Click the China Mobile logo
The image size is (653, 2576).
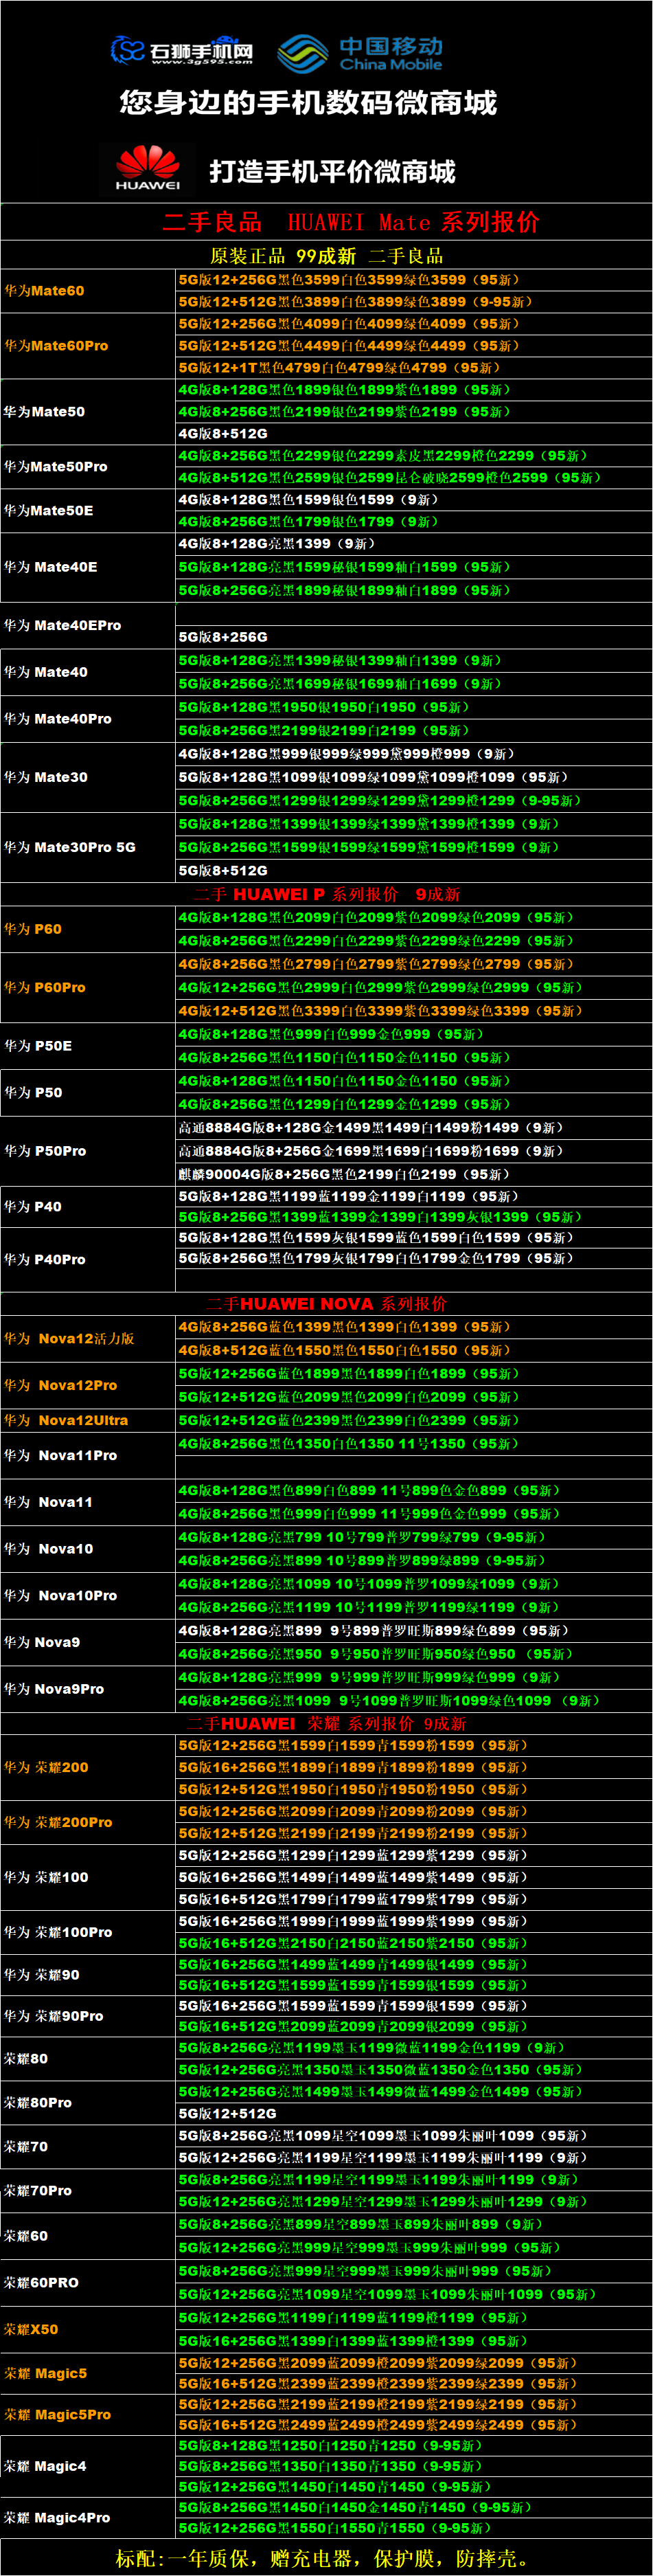[x=360, y=54]
